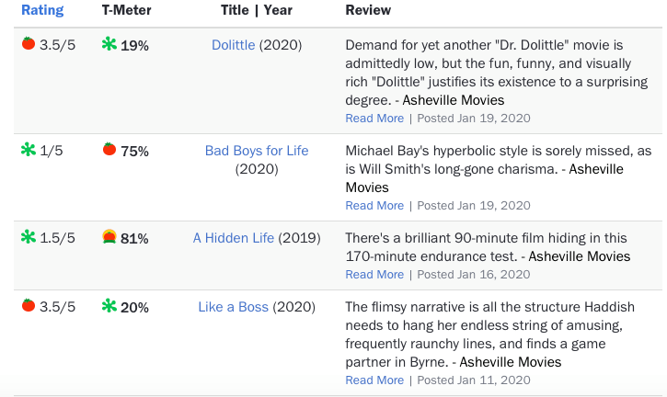Click the fresh tomato icon beside Dolittle's 3.5/5 rating
Screen dimensions: 667x397
coord(29,43)
